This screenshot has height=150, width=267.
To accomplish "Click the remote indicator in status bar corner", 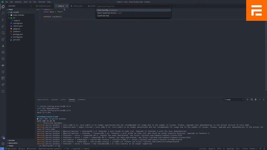I will coord(2,149).
